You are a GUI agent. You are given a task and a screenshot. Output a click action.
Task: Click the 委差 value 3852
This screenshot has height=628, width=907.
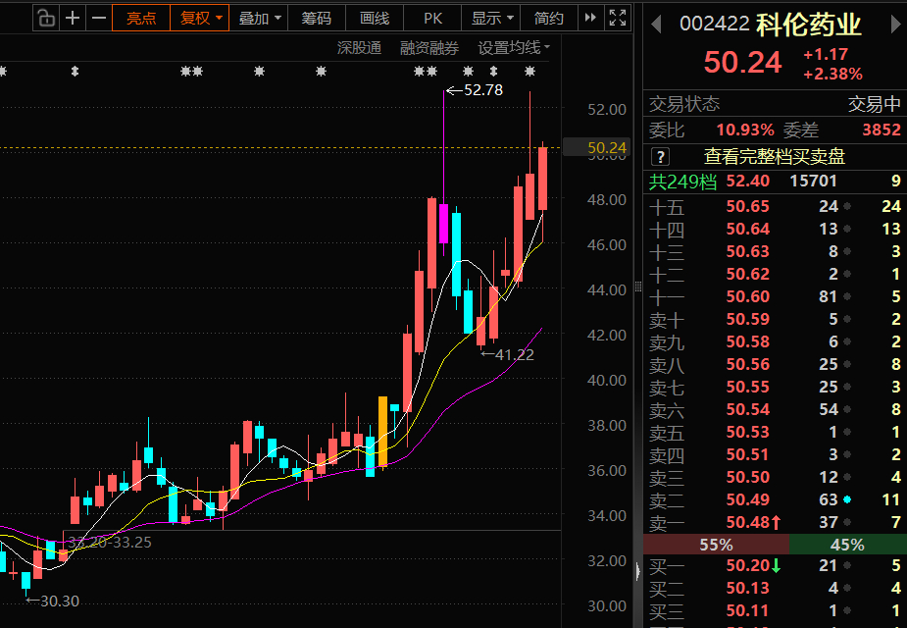tap(882, 131)
